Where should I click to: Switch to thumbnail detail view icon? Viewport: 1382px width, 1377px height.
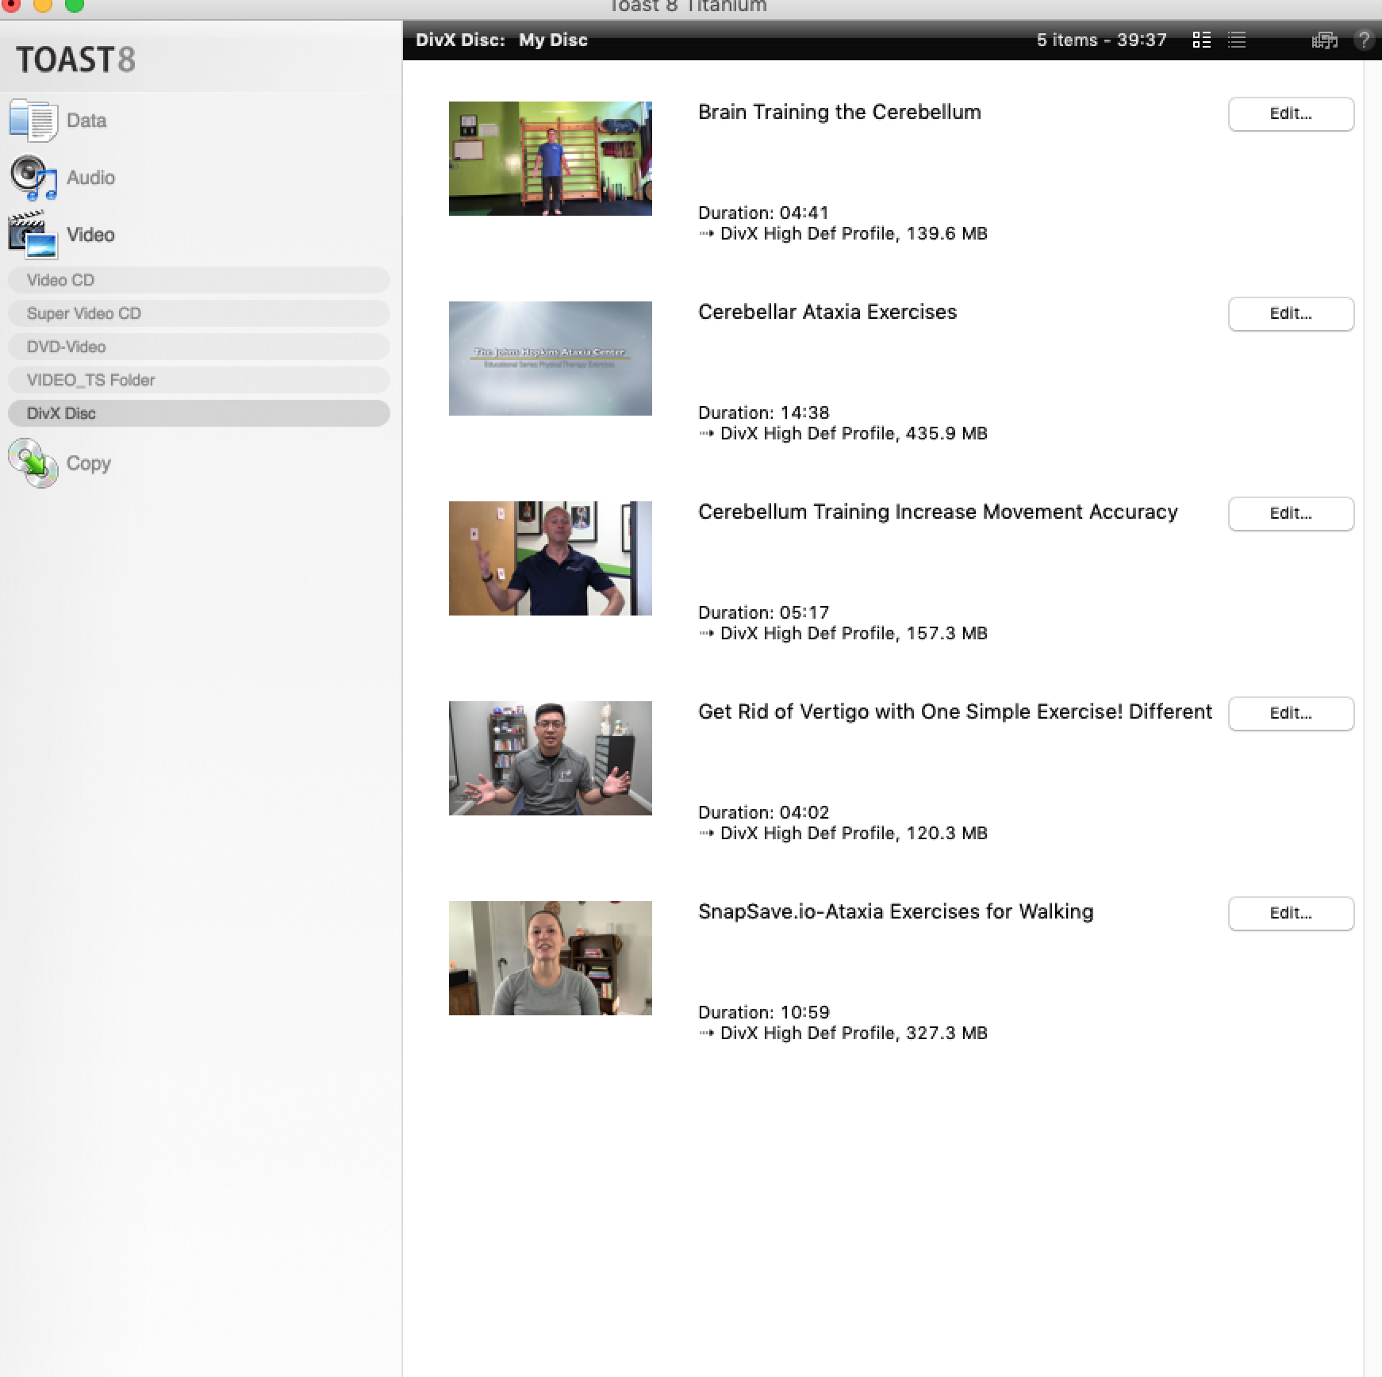pos(1202,40)
